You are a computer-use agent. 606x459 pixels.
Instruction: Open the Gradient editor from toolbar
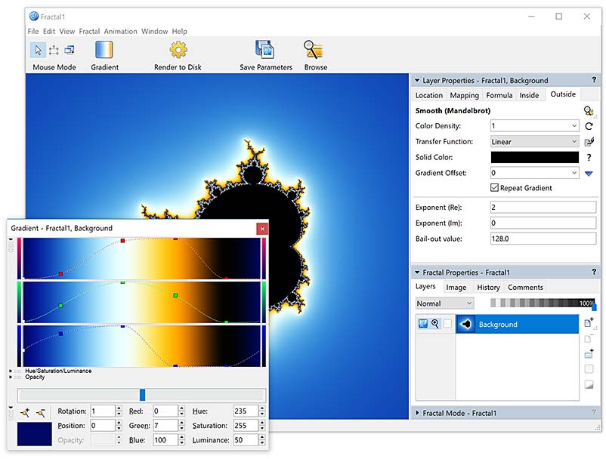click(104, 50)
